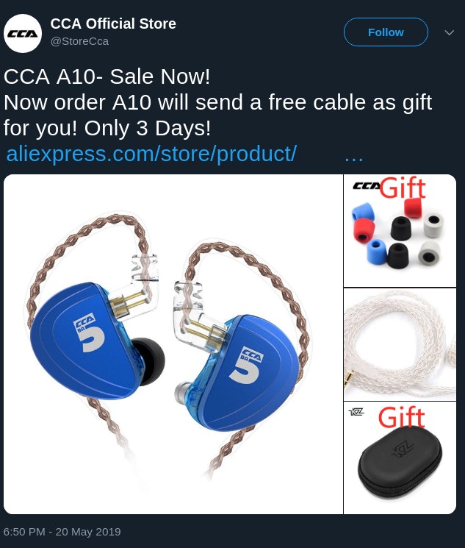Screen dimensions: 465x548
Task: Open the aliexpress.com store product link
Action: 151,154
